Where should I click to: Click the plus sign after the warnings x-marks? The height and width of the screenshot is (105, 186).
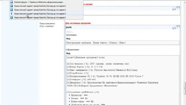[x=53, y=26]
